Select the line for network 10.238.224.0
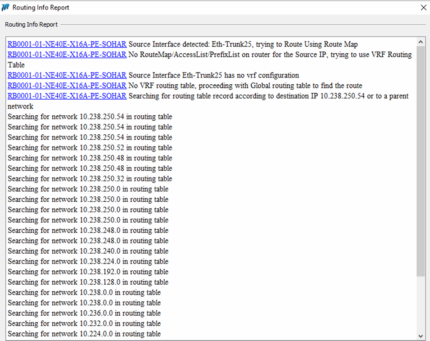Image resolution: width=430 pixels, height=341 pixels. click(88, 262)
